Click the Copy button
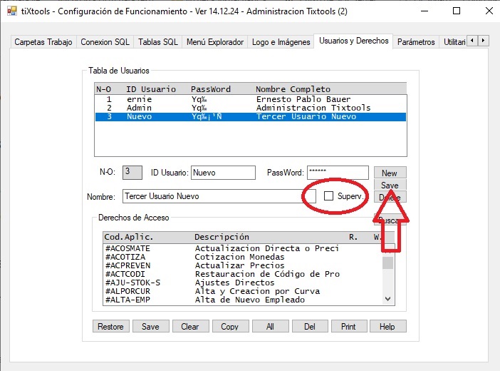 point(230,326)
